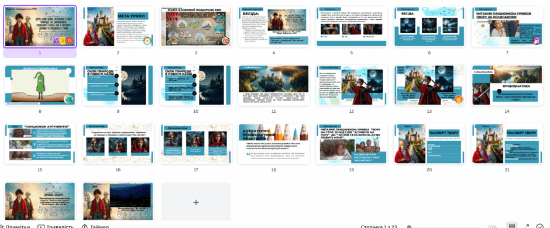
Task: Click the Тривалість duration button
Action: (x=56, y=226)
